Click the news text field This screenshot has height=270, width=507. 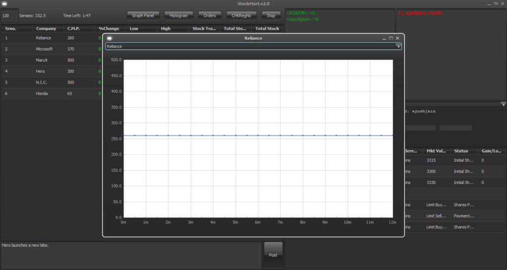(131, 255)
